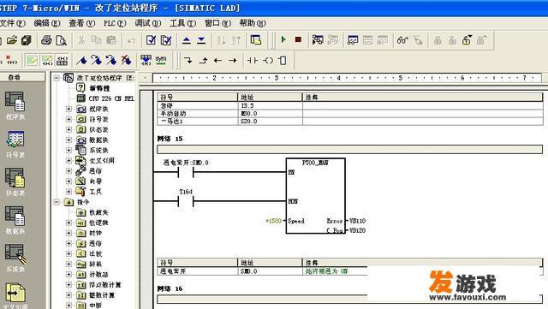Toggle program status glasses icon
This screenshot has width=548, height=309.
pos(402,40)
